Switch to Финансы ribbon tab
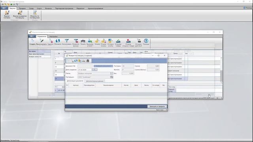The image size is (253, 142). coord(48,8)
